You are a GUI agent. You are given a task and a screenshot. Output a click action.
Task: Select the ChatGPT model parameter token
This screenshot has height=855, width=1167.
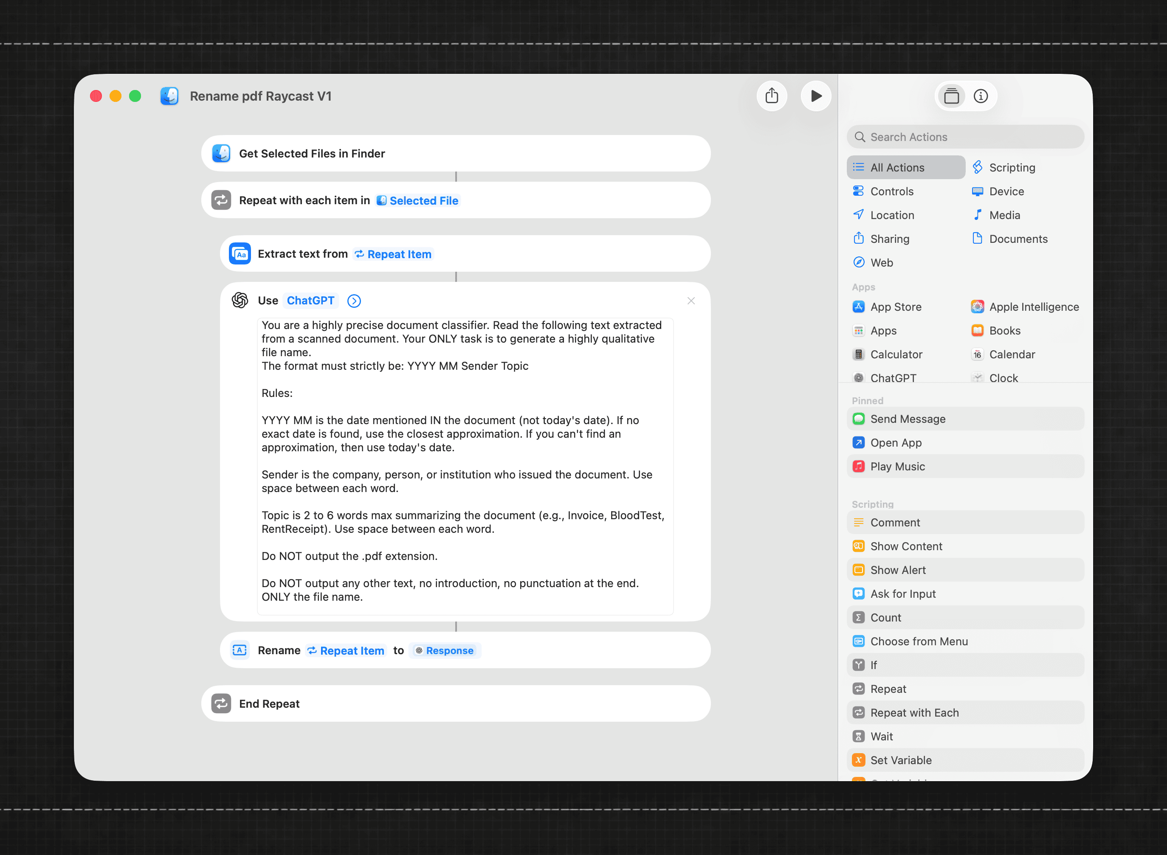coord(310,301)
